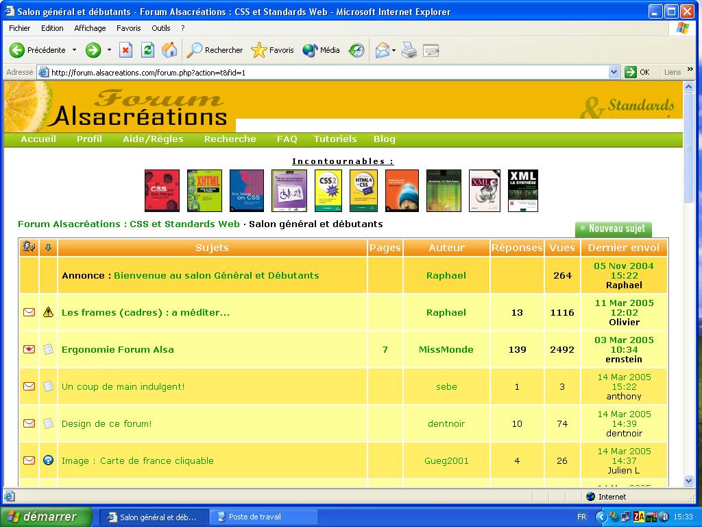Click the envelope icon in Ergonomie Forum Alsa row
The width and height of the screenshot is (702, 527).
(29, 349)
